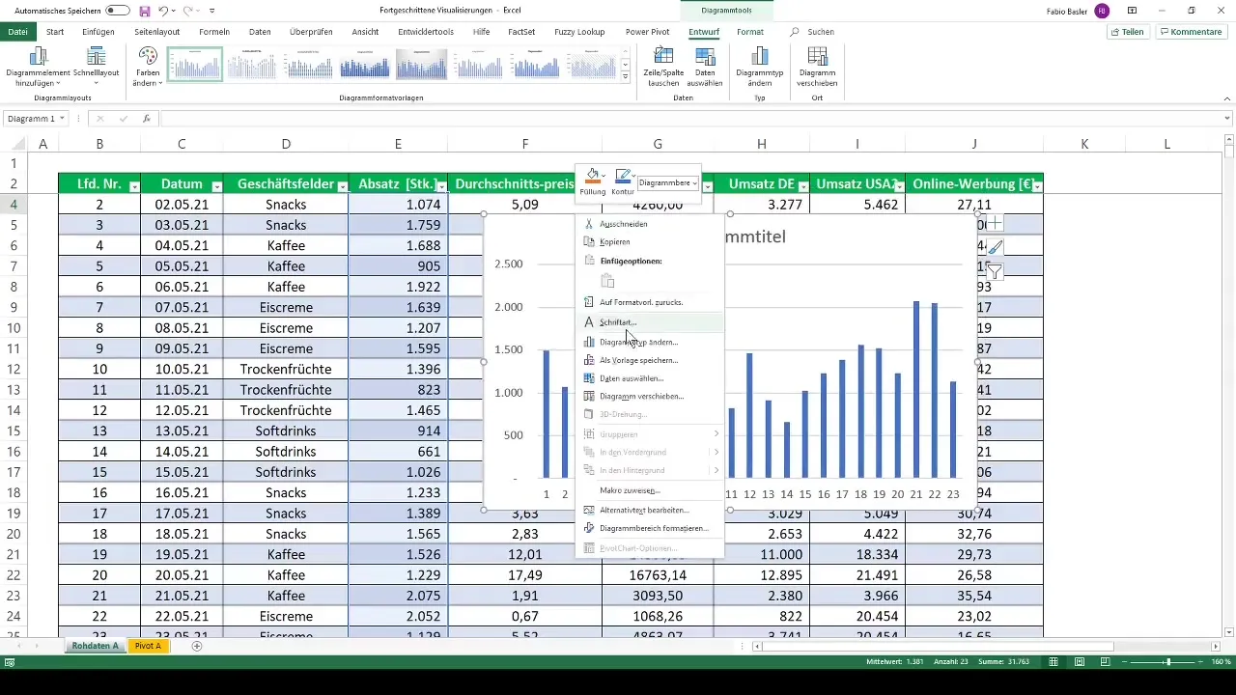Click the chart elements plus button

[x=995, y=223]
